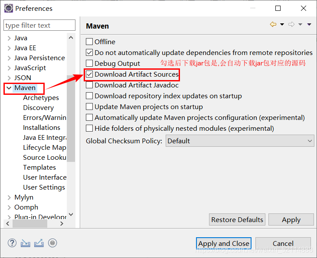Uncheck Download Artifact Sources
This screenshot has height=258, width=317.
pos(89,74)
